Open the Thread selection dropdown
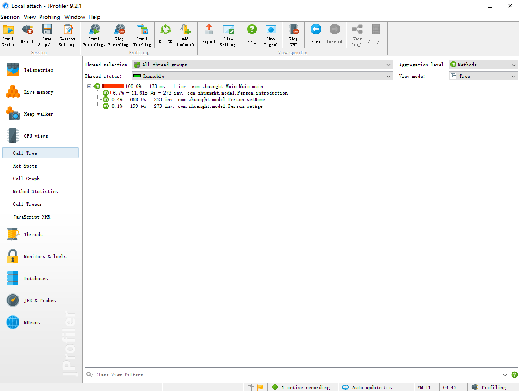Screen dimensions: 519x391 [x=262, y=65]
